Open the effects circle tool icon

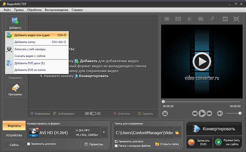coord(178,19)
